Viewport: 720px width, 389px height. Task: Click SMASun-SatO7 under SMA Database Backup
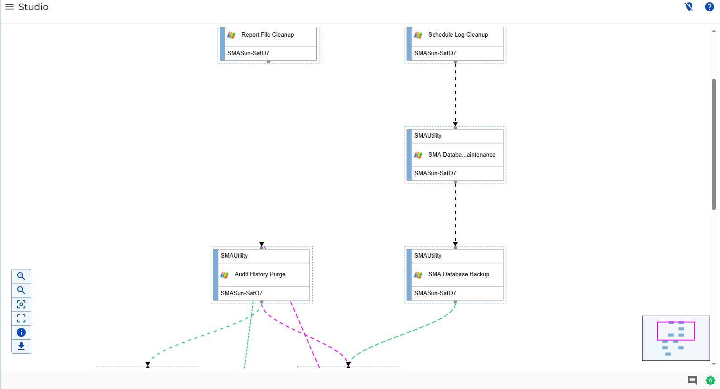(x=435, y=293)
